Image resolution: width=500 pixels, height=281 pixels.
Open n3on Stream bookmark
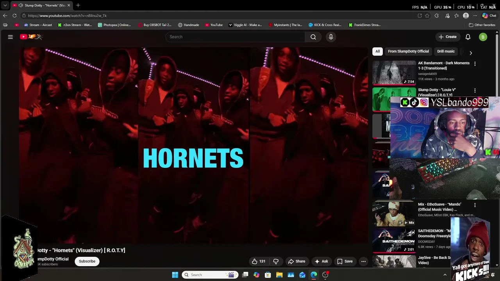tap(75, 25)
